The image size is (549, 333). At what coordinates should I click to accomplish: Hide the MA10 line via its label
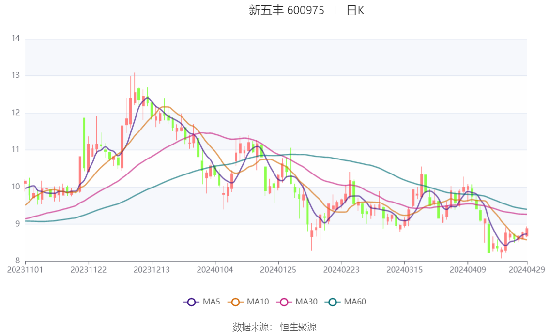[x=258, y=302]
